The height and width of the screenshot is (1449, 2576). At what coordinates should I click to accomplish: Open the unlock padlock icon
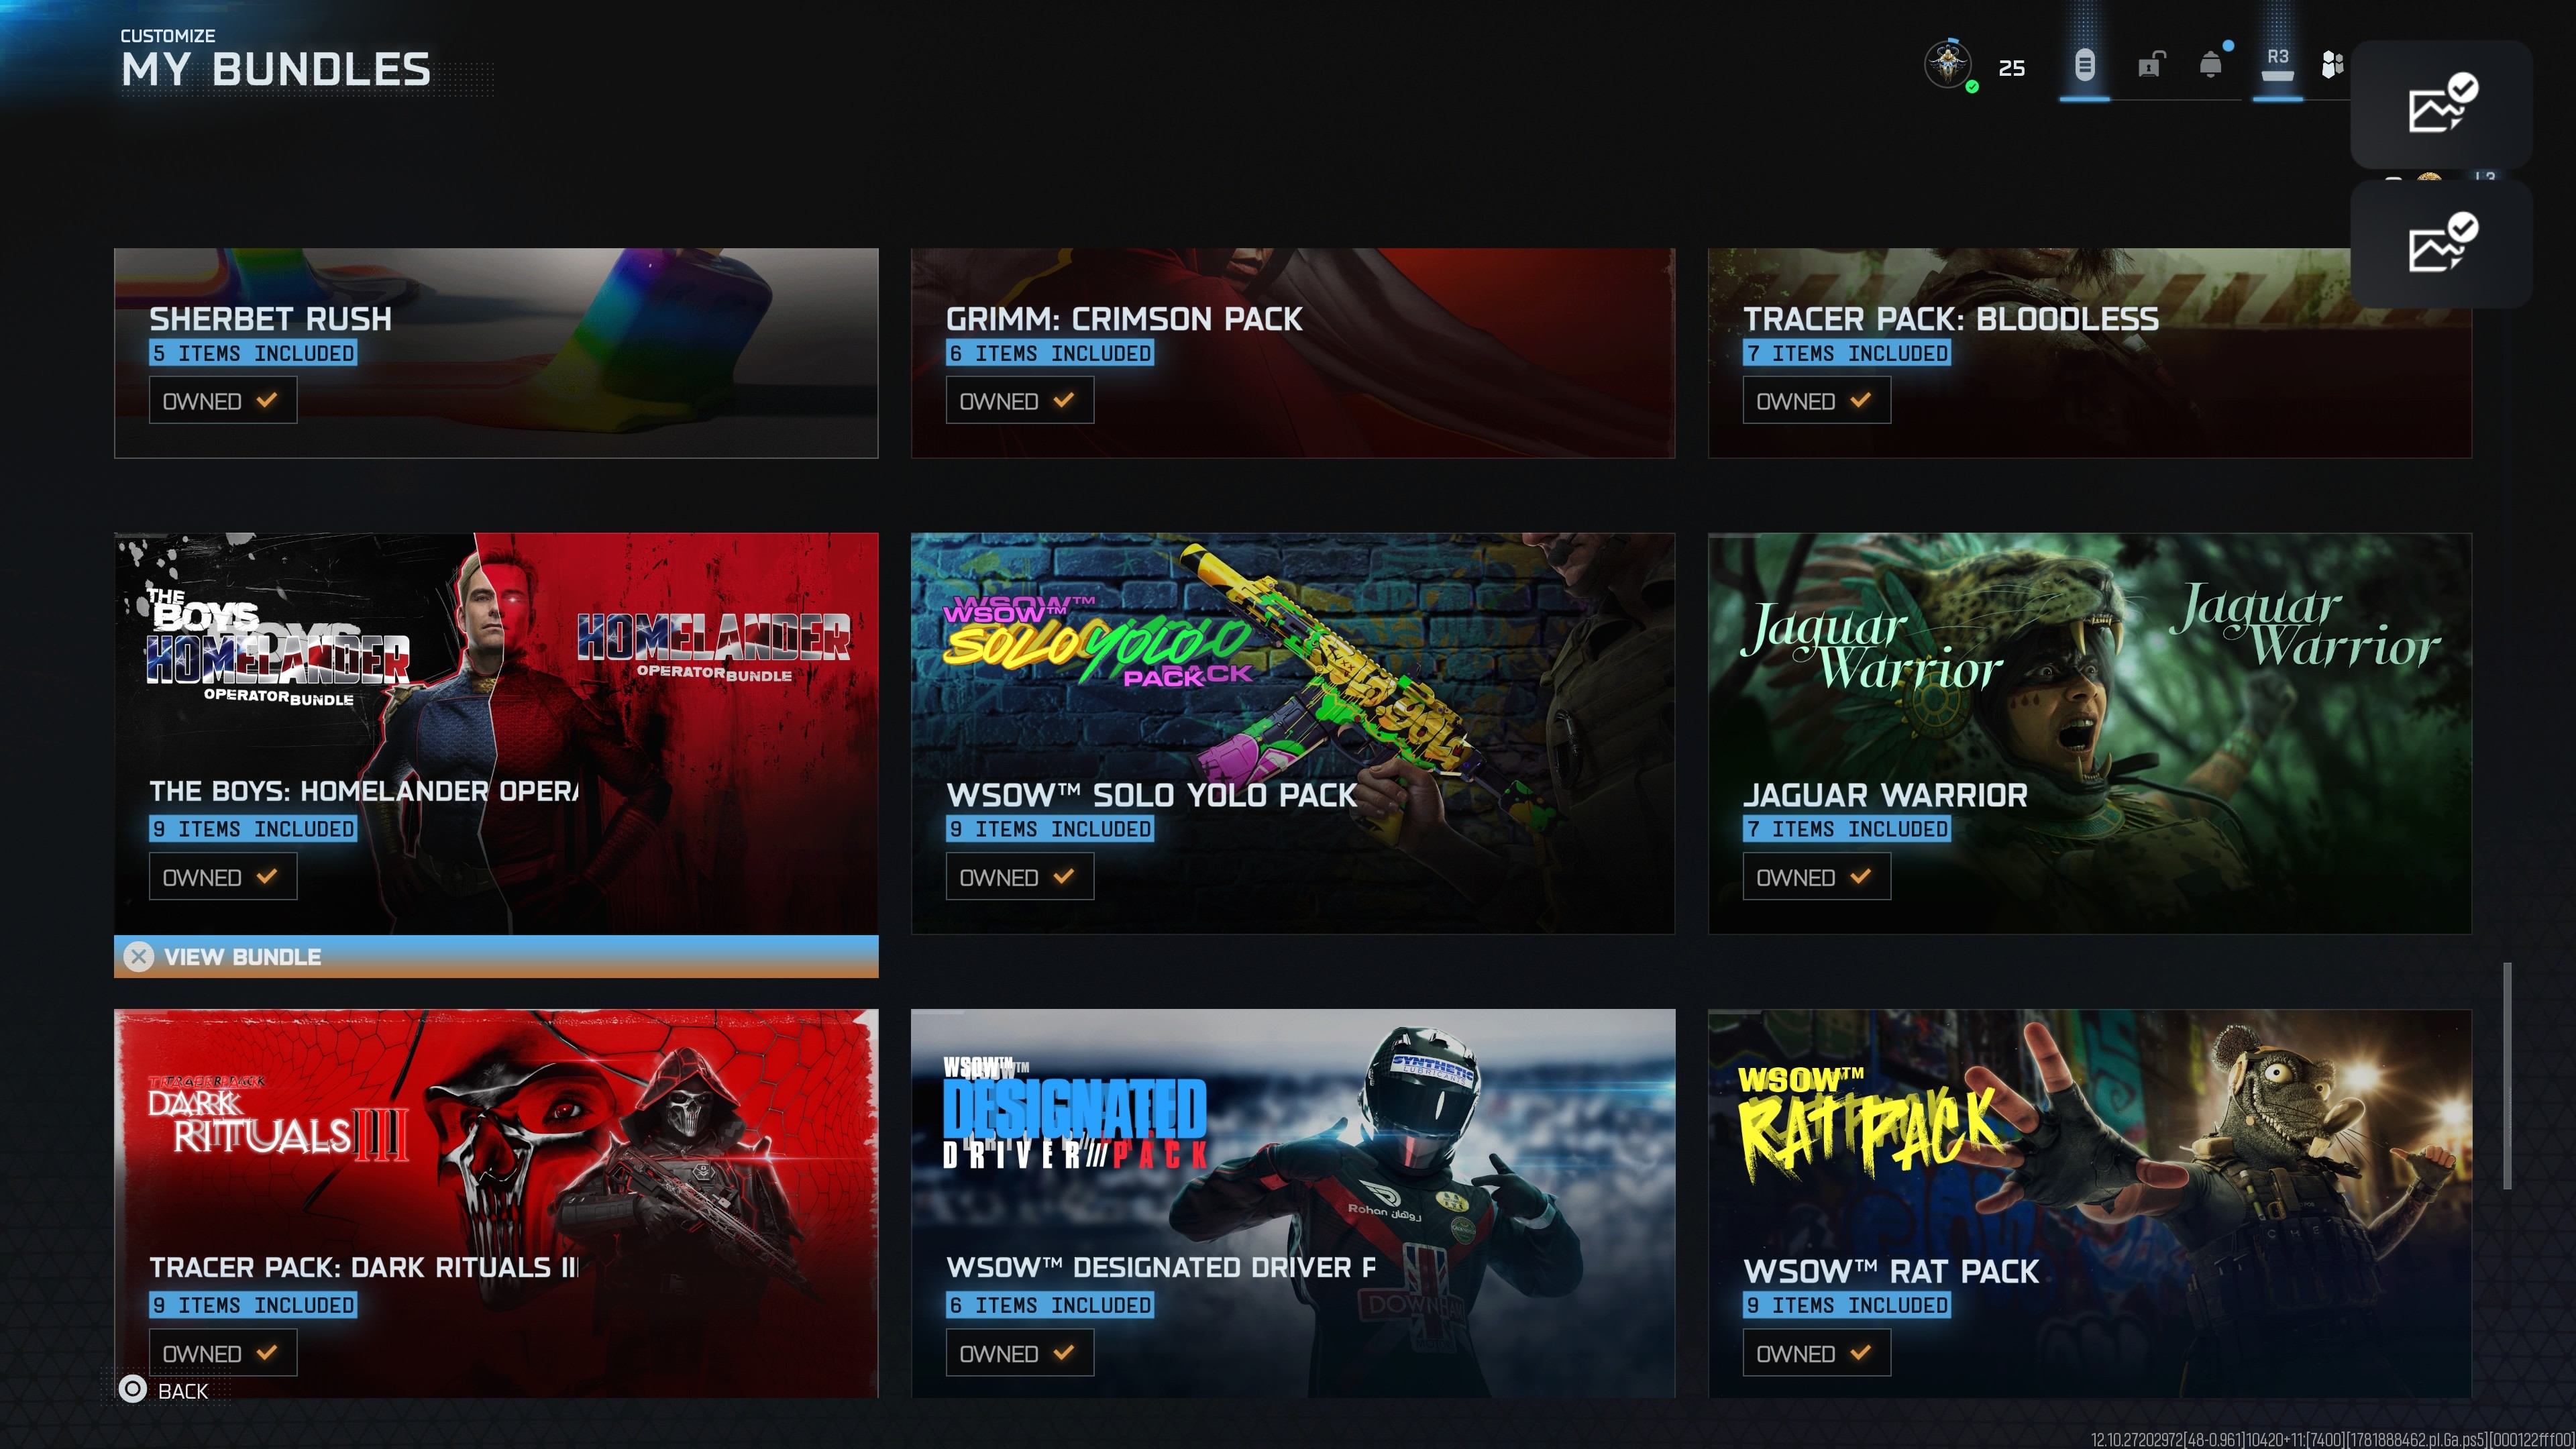pos(2151,65)
